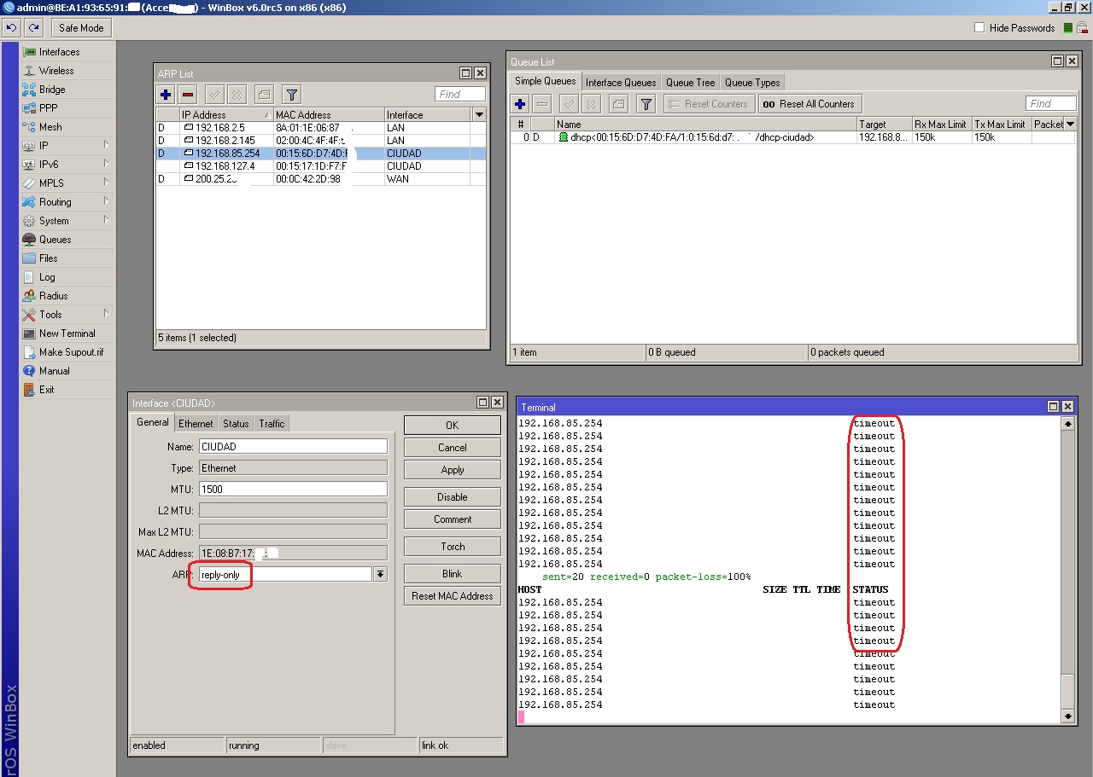Open New Terminal from the sidebar
The image size is (1093, 777).
pyautogui.click(x=67, y=333)
